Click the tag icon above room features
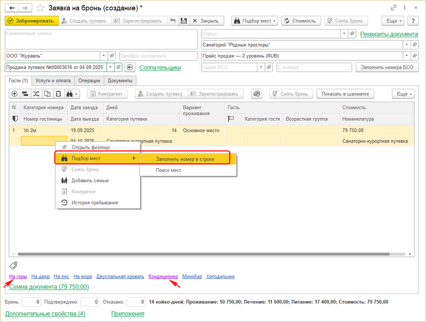 [13, 265]
